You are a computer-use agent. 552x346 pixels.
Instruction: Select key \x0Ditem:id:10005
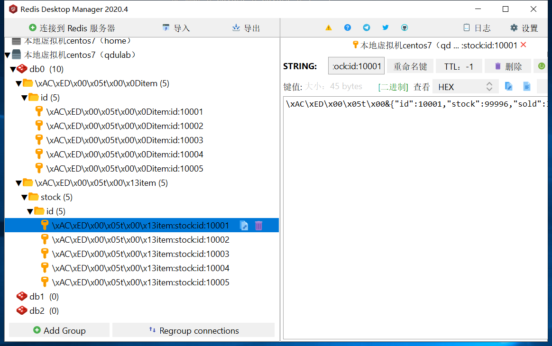(125, 169)
